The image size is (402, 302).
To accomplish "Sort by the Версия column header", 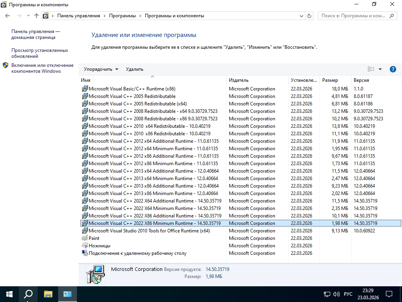I will [376, 80].
